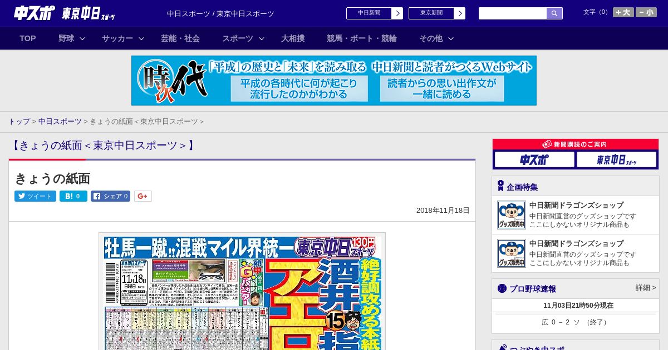The image size is (668, 350).
Task: Click the first ドラゴンズショップ goods icon
Action: [x=512, y=215]
